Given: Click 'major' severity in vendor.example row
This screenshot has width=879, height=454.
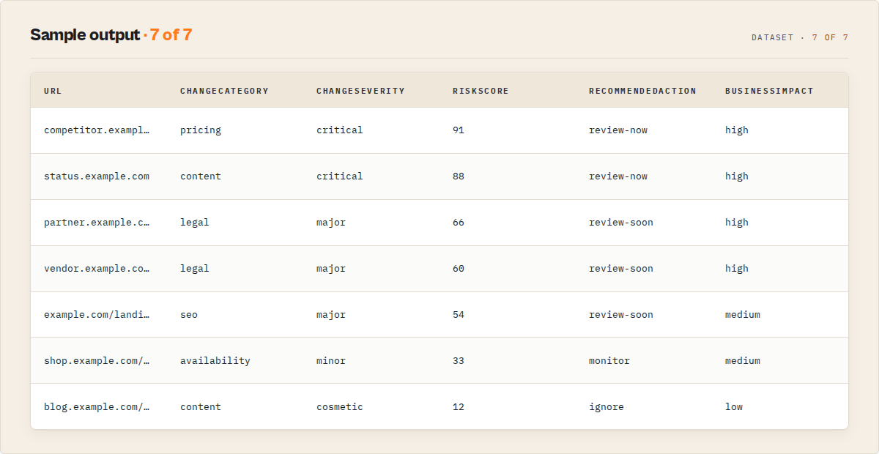Looking at the screenshot, I should click(x=331, y=269).
